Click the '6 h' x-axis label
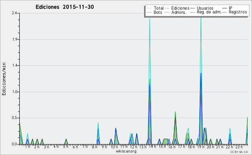Image resolution: width=252 pixels, height=155 pixels. click(75, 147)
